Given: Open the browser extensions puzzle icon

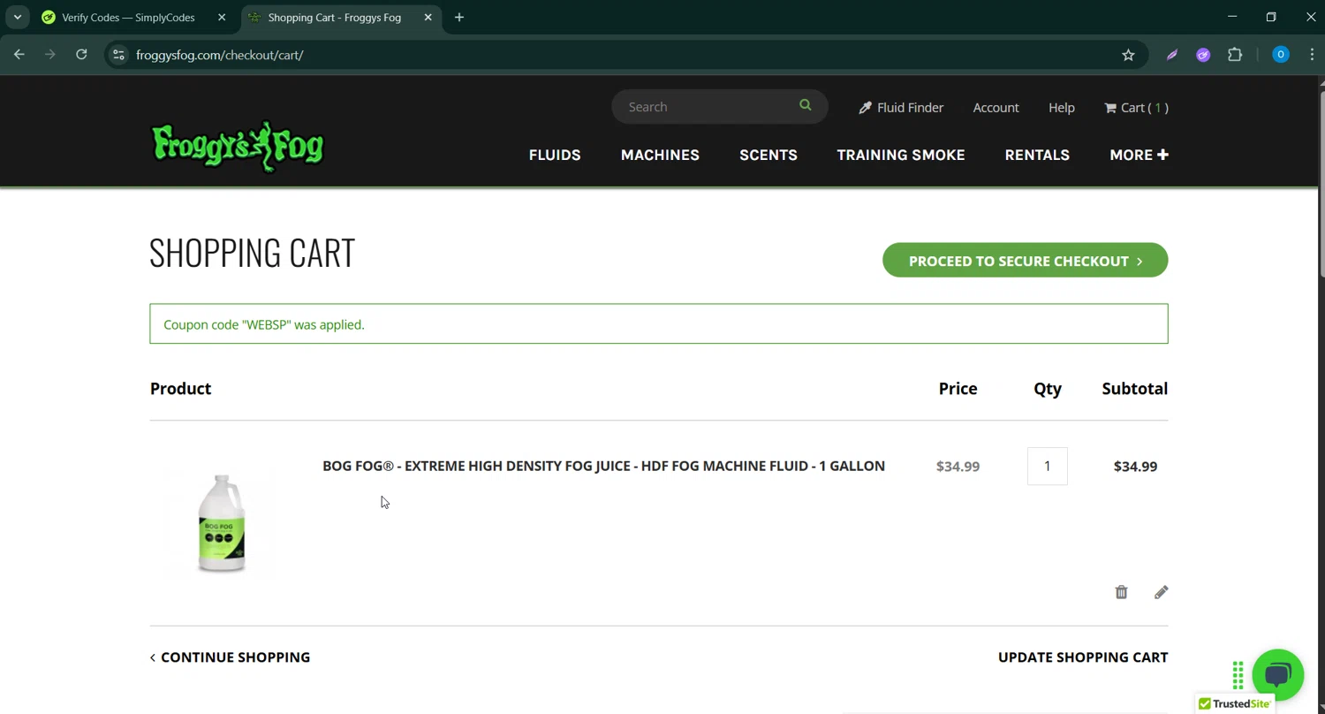Looking at the screenshot, I should coord(1235,55).
